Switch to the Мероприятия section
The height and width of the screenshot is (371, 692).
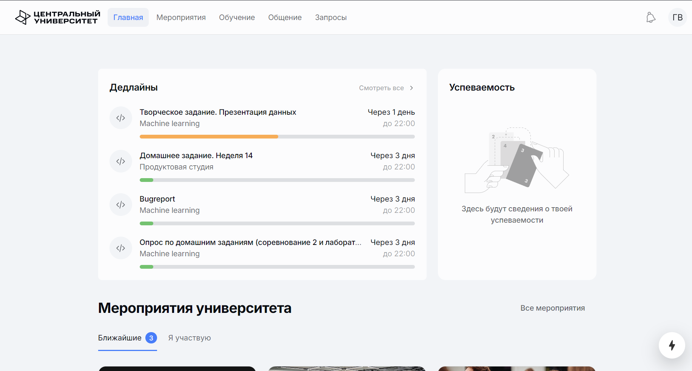[x=181, y=17]
